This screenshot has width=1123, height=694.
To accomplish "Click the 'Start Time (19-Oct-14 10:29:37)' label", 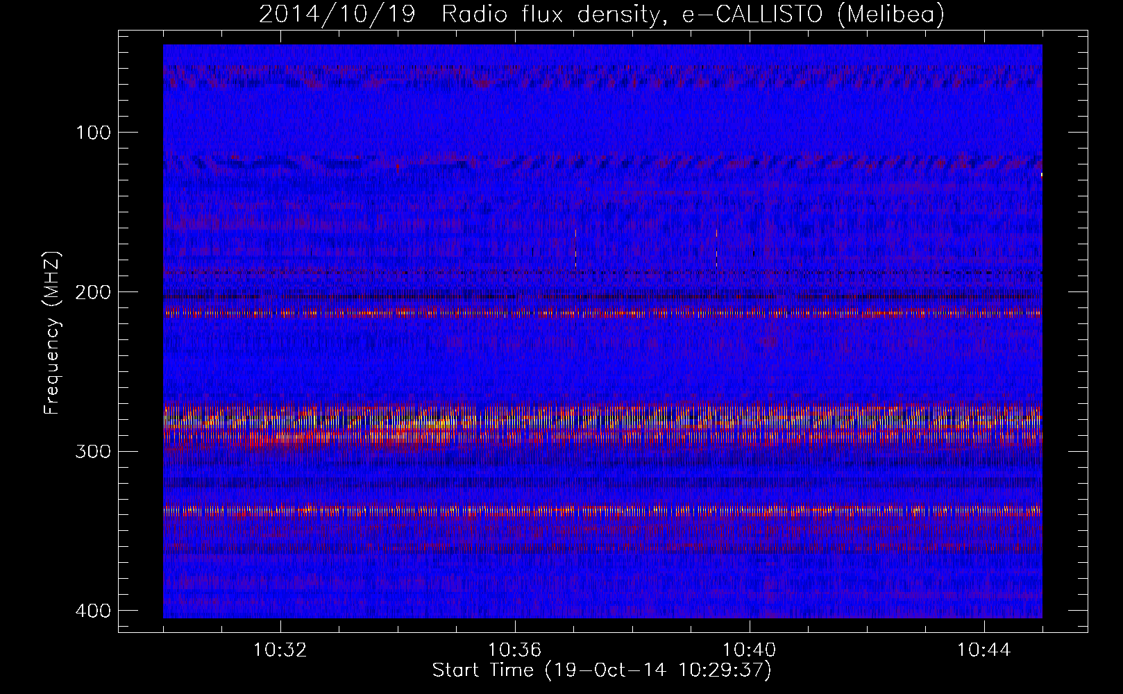I will [602, 670].
